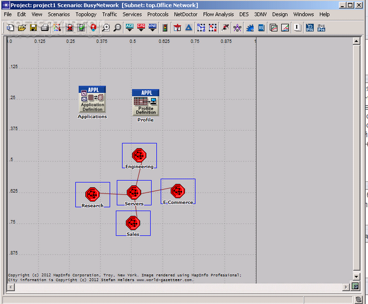
Task: Open the Services menu
Action: (132, 14)
